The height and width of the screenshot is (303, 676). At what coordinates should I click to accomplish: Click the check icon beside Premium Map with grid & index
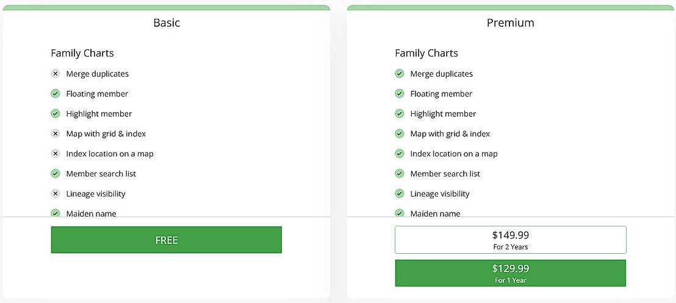pyautogui.click(x=399, y=134)
